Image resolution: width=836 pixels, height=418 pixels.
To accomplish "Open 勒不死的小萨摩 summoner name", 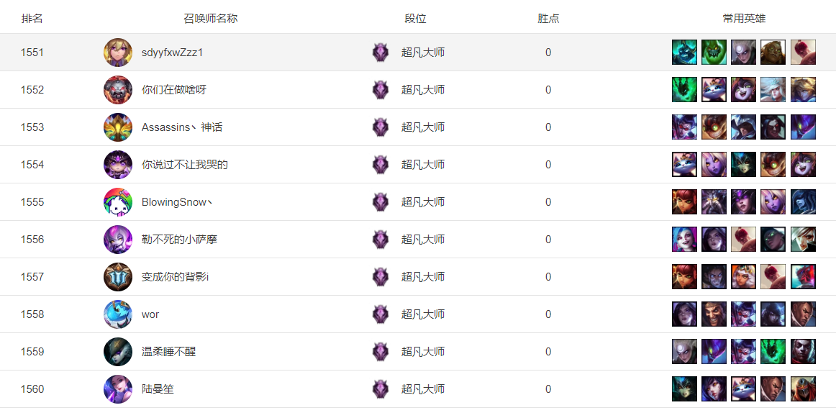I will click(x=179, y=240).
